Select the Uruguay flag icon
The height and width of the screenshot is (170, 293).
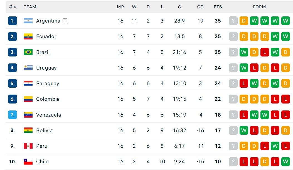pyautogui.click(x=28, y=68)
